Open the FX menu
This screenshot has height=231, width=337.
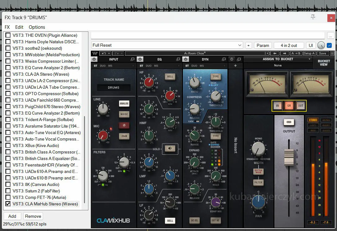point(7,27)
